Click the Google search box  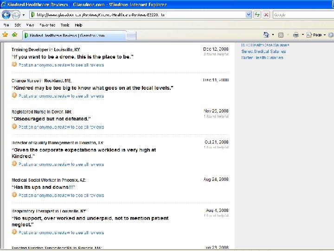[x=303, y=15]
